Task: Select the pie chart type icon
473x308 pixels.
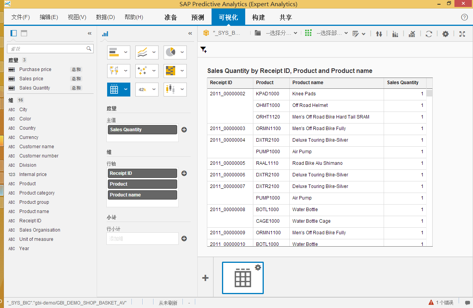Action: coord(170,52)
